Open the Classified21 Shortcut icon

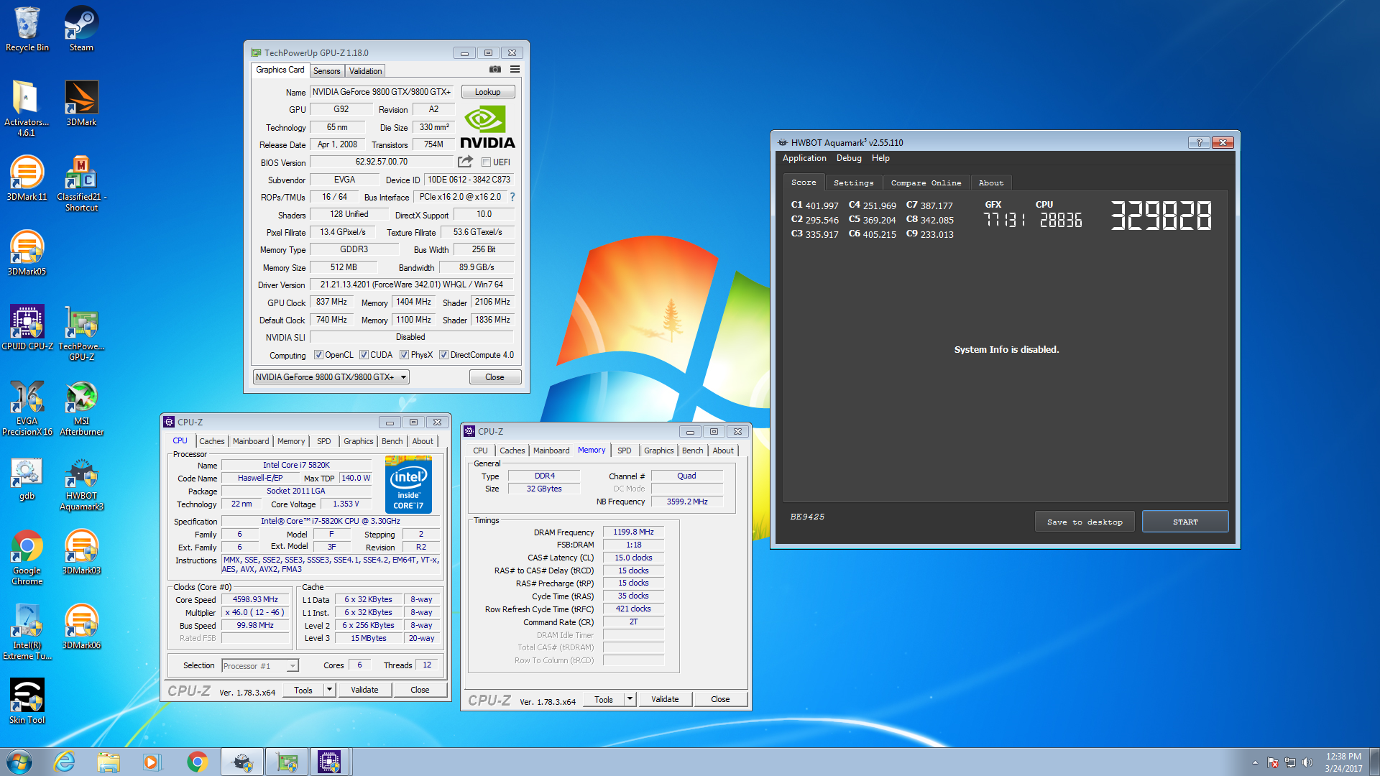click(x=81, y=183)
